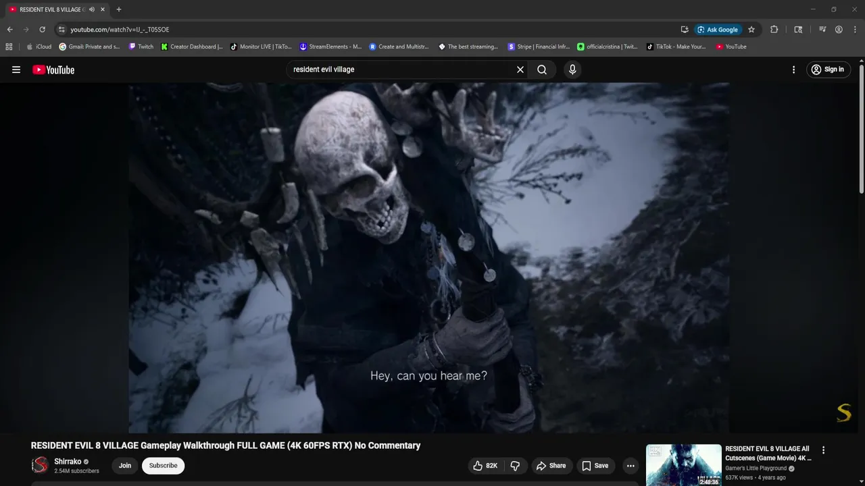Close the RESIDENT EVIL 8 VILLAGE tab
865x486 pixels.
pyautogui.click(x=103, y=9)
